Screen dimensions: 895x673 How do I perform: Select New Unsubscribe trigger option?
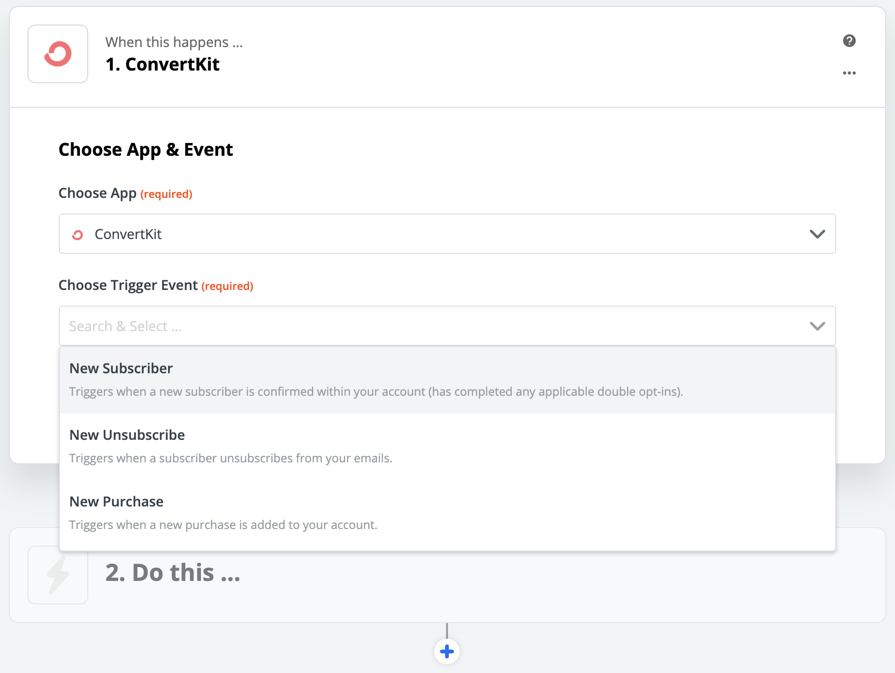click(x=447, y=446)
